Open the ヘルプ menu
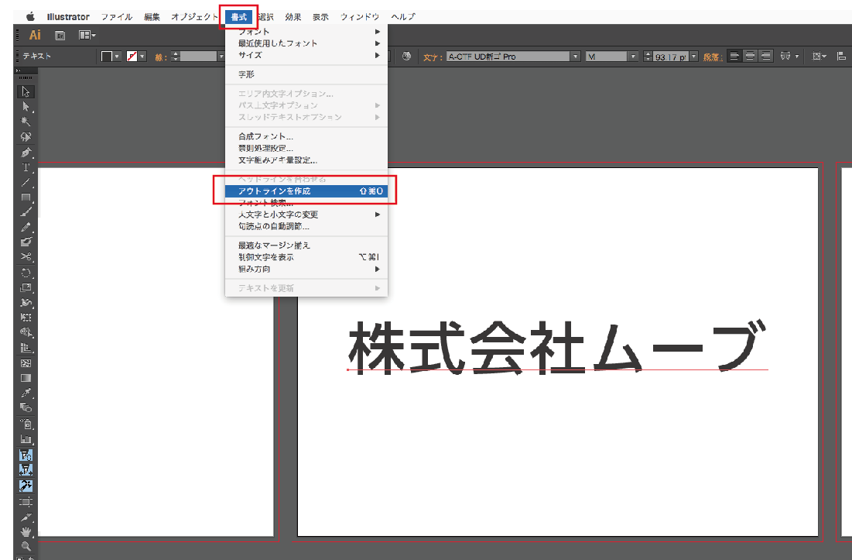The height and width of the screenshot is (560, 852). pos(403,17)
